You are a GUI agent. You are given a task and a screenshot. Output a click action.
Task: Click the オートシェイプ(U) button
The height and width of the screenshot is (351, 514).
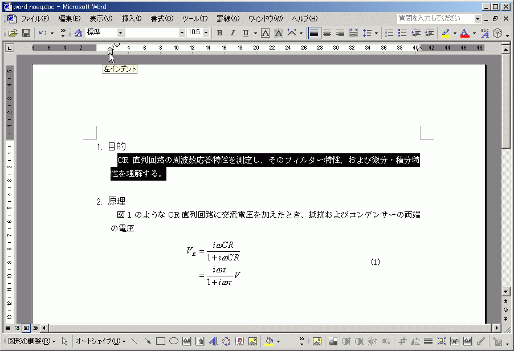(x=101, y=341)
